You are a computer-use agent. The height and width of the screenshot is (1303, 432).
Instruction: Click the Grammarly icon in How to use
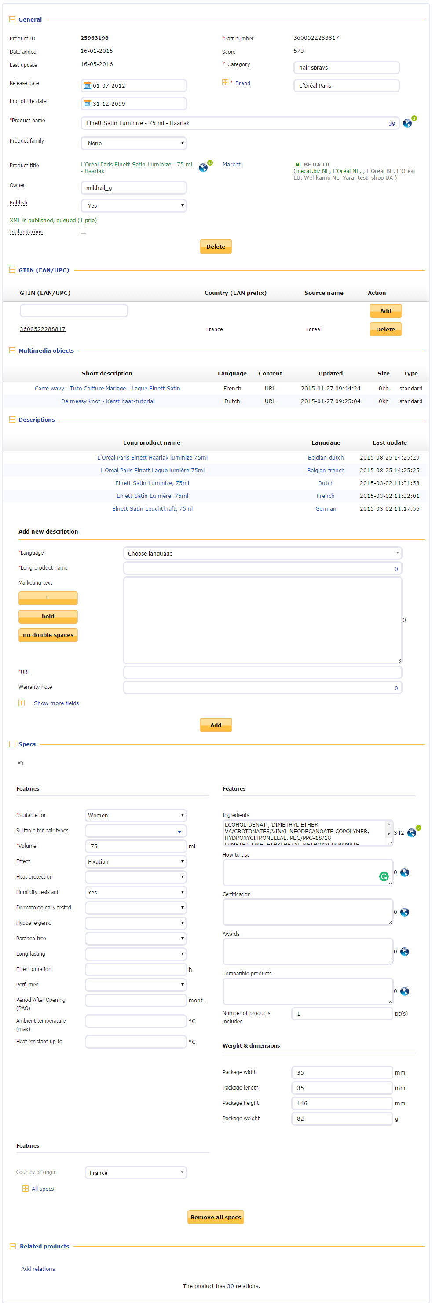click(x=384, y=876)
